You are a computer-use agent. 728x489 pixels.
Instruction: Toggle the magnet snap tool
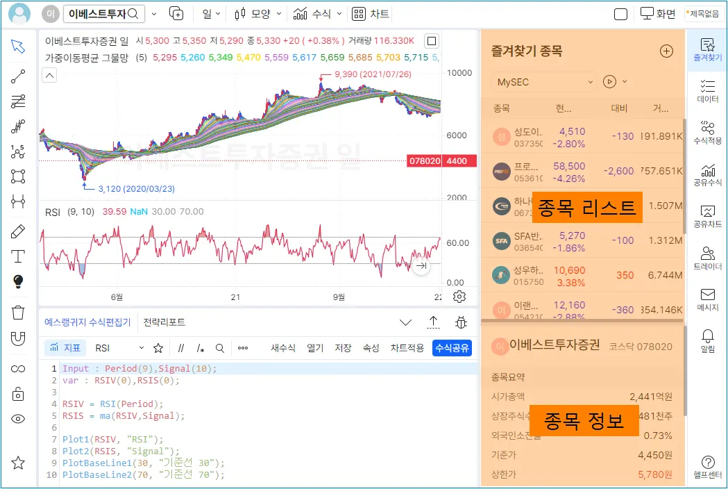(18, 338)
